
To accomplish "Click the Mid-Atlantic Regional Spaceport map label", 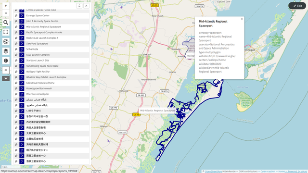I will (x=157, y=111).
